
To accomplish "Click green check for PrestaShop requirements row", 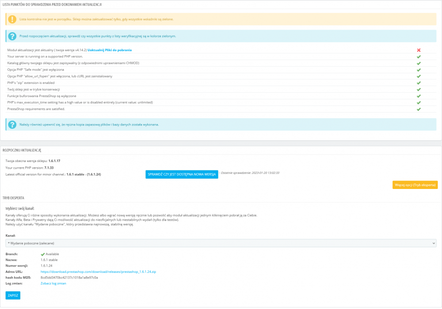I will [419, 109].
